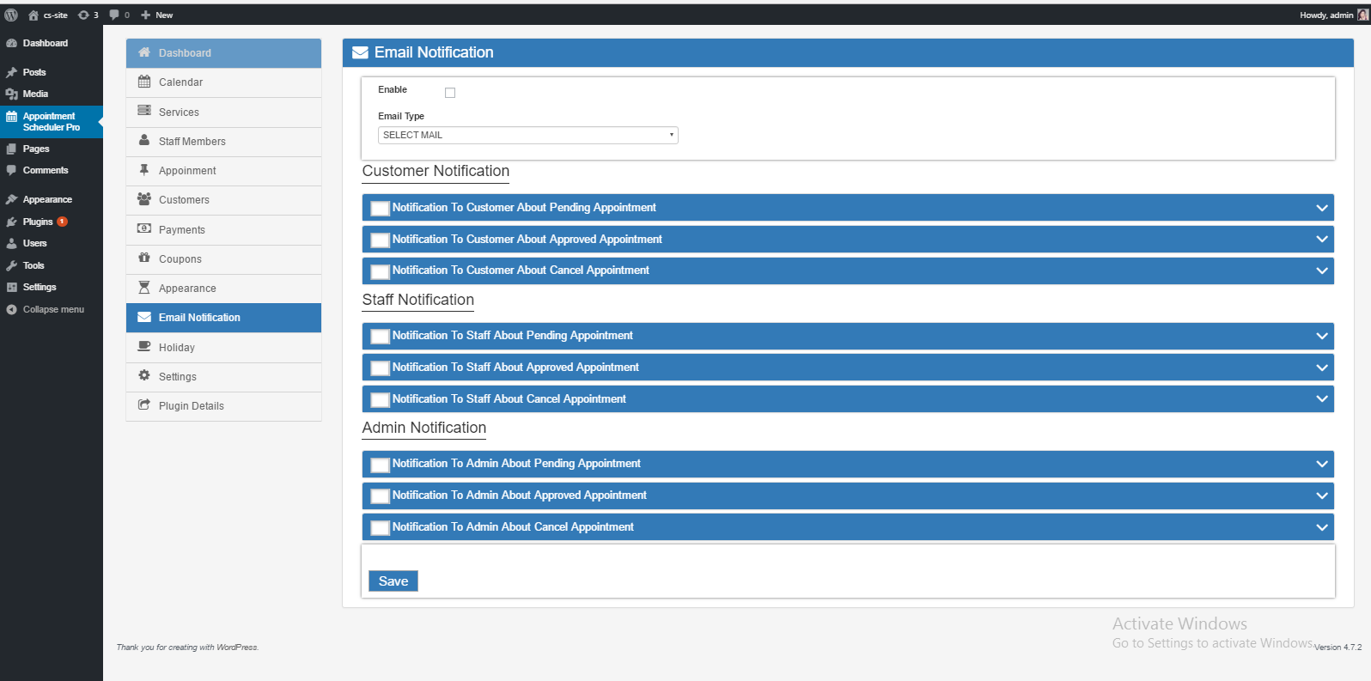Expand Admin Pending Appointment notification chevron
1371x681 pixels.
(1321, 464)
